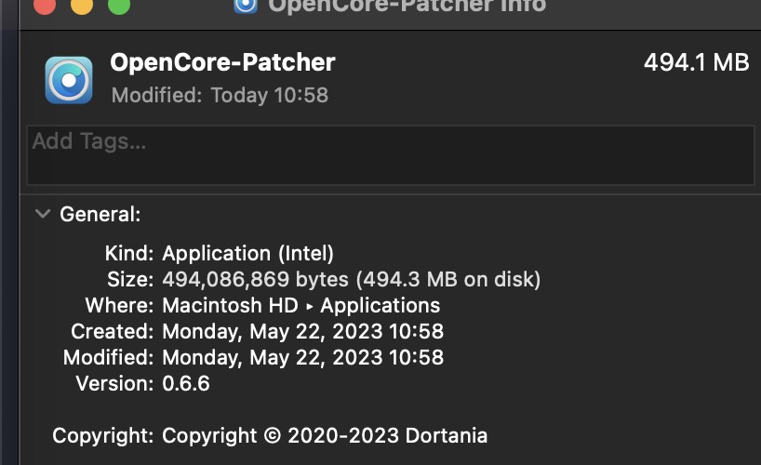This screenshot has width=761, height=465.
Task: Click the General section heading label
Action: (x=100, y=214)
